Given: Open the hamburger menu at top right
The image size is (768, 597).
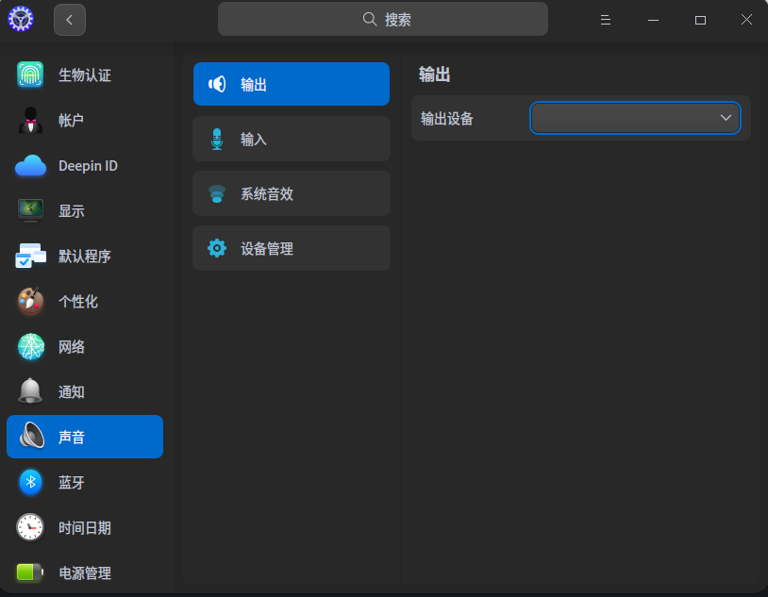Looking at the screenshot, I should pyautogui.click(x=605, y=19).
